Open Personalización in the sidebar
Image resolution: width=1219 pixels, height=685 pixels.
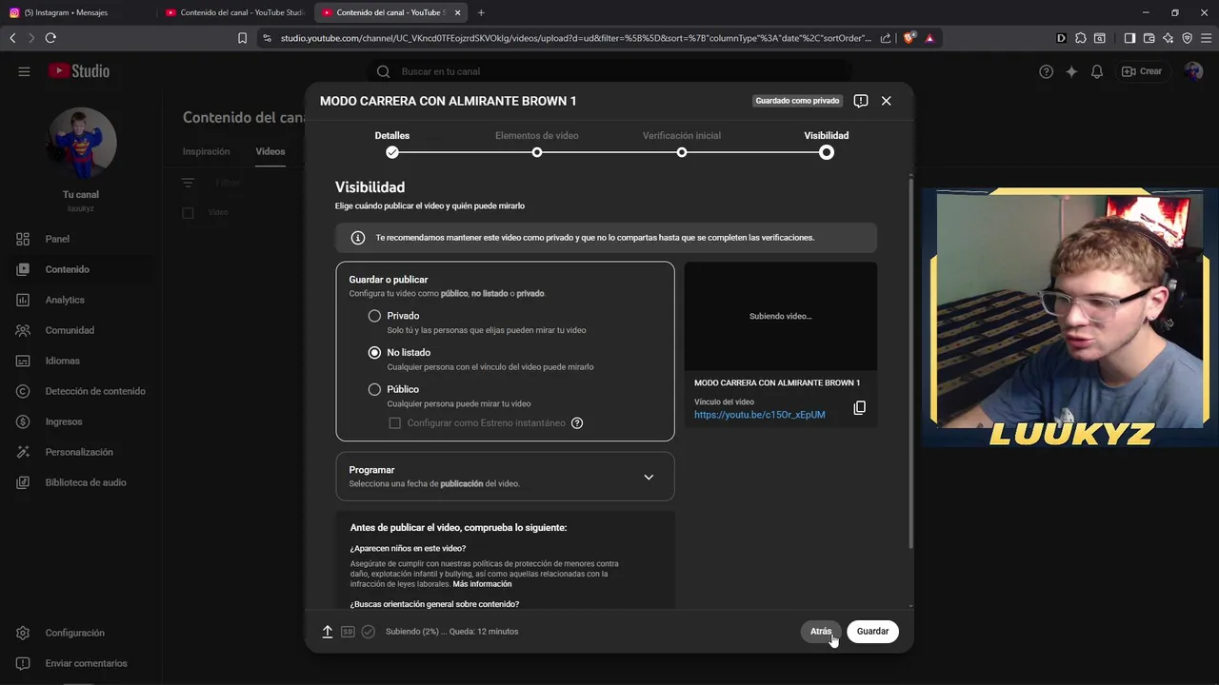(x=80, y=452)
